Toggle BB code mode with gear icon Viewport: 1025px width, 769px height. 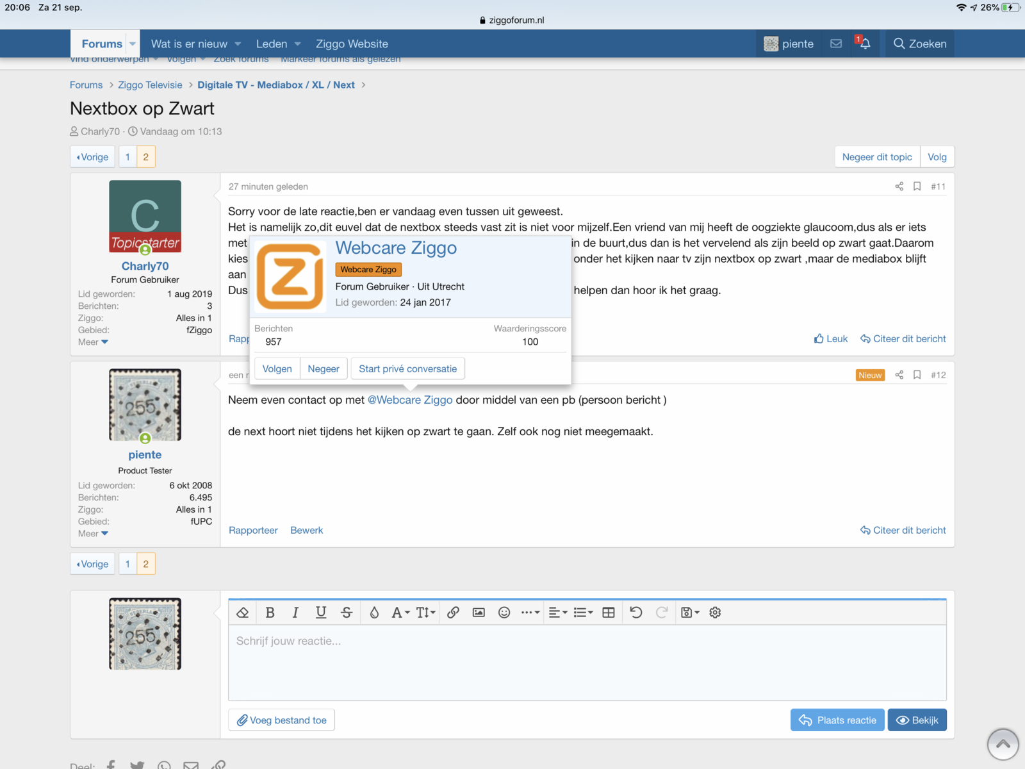[716, 613]
